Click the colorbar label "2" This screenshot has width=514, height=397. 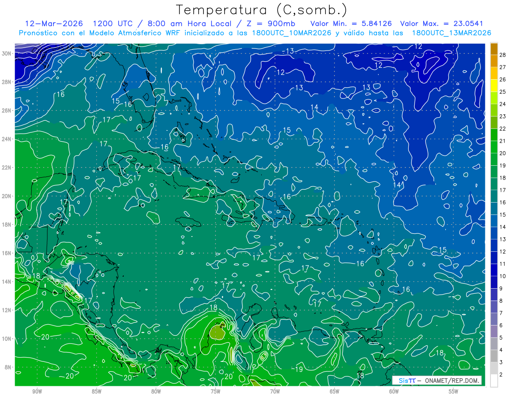click(501, 375)
